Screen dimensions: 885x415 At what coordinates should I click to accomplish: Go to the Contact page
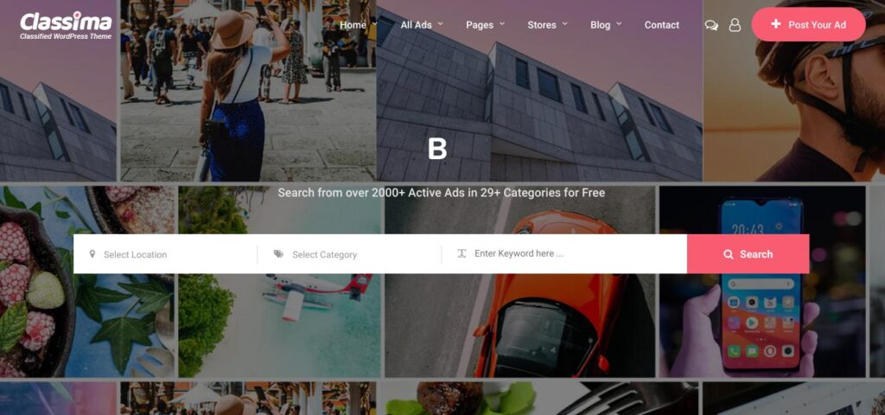coord(661,25)
